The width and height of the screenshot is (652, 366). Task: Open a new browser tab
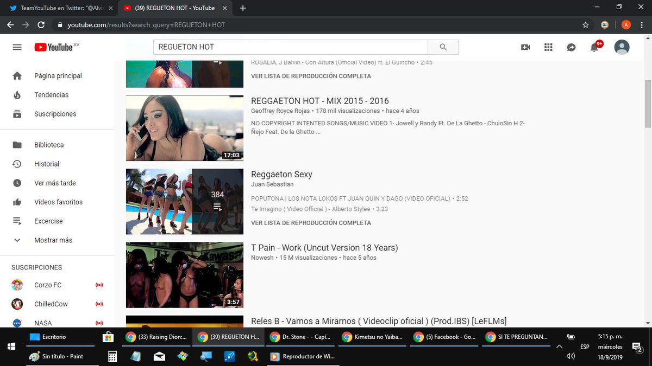243,8
